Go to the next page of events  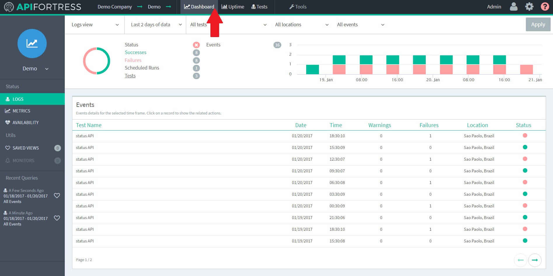(x=535, y=260)
